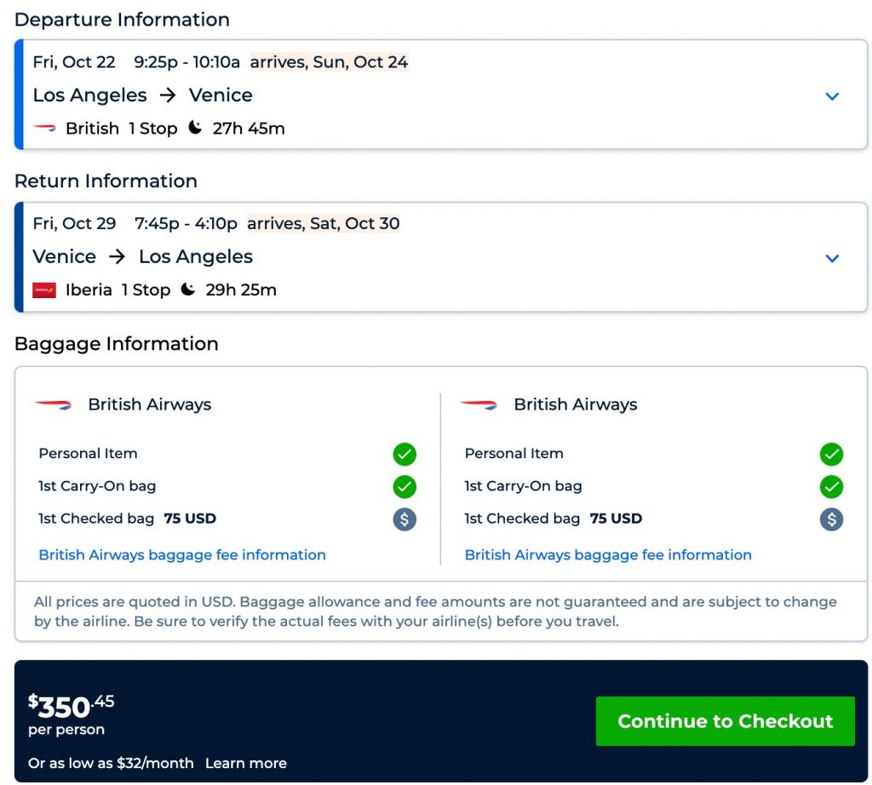Click Learn more about monthly payments
Viewport: 872px width, 785px height.
[x=246, y=763]
